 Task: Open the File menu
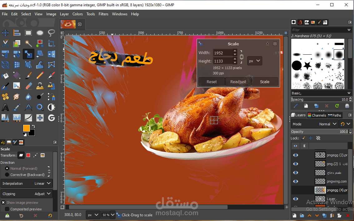coord(5,14)
